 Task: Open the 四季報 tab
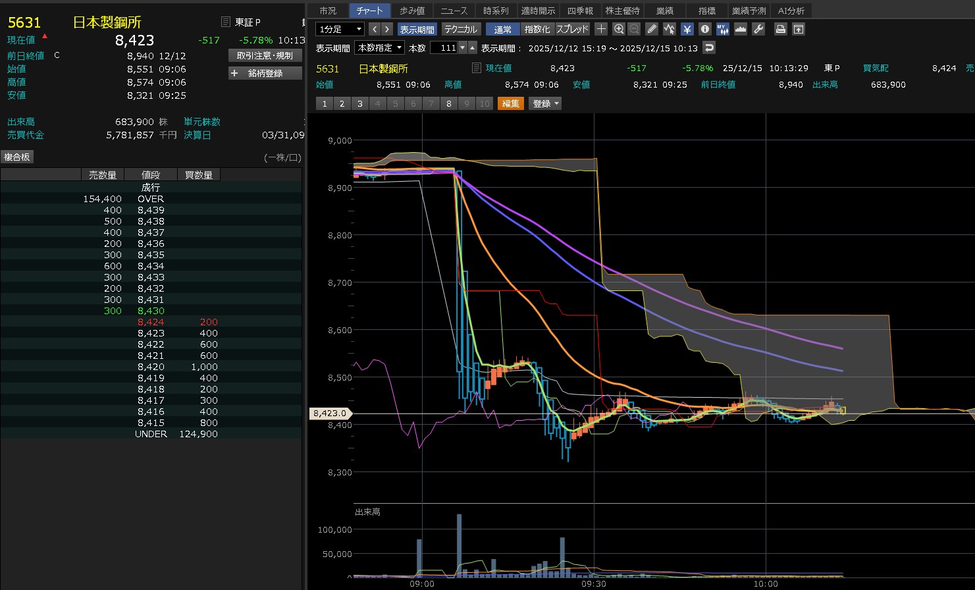[580, 11]
